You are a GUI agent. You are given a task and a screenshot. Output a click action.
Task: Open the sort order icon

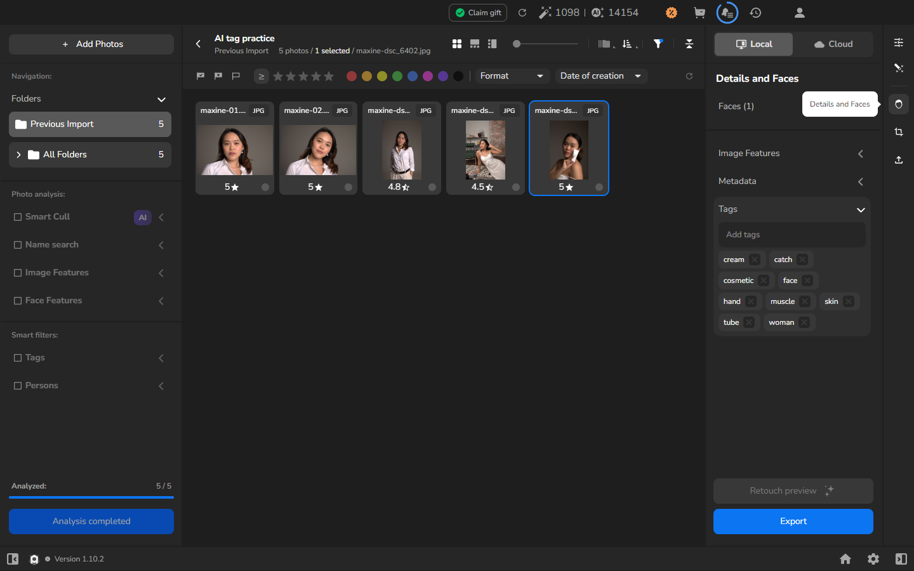(628, 44)
